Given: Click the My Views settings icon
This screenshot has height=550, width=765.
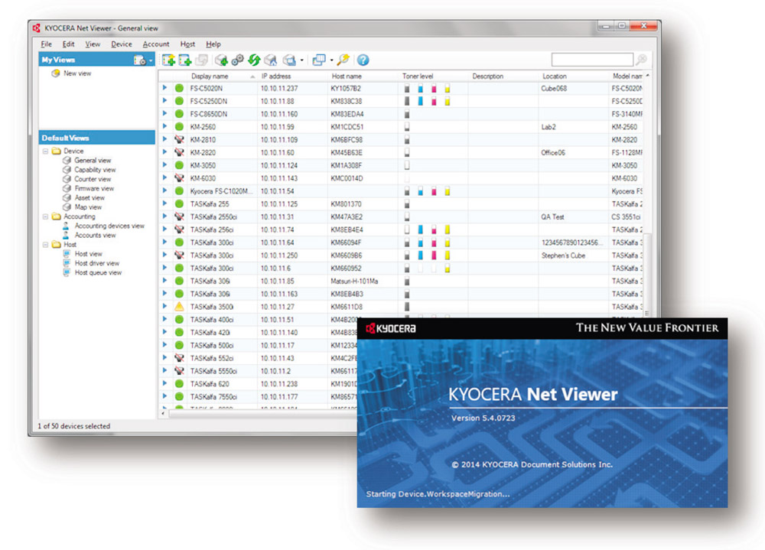Looking at the screenshot, I should pyautogui.click(x=139, y=60).
